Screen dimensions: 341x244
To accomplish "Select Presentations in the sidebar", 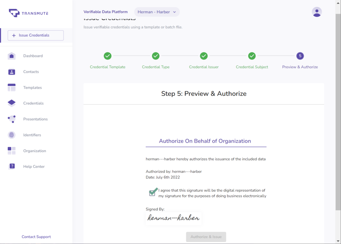I will click(x=35, y=119).
